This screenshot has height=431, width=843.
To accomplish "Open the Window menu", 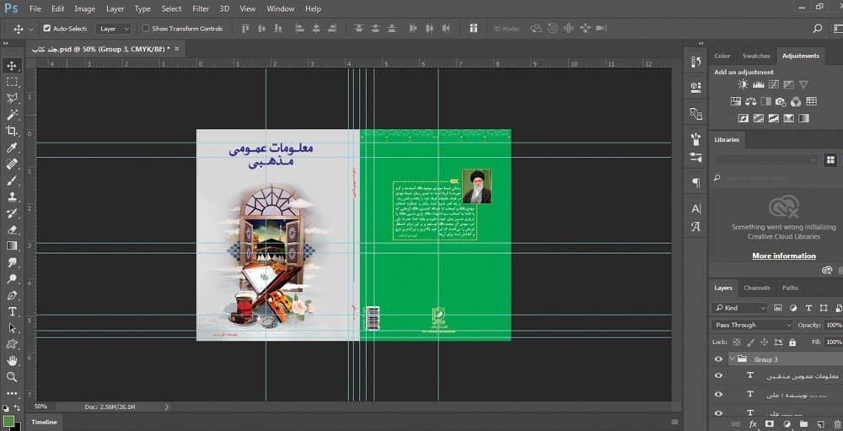I will coord(280,8).
